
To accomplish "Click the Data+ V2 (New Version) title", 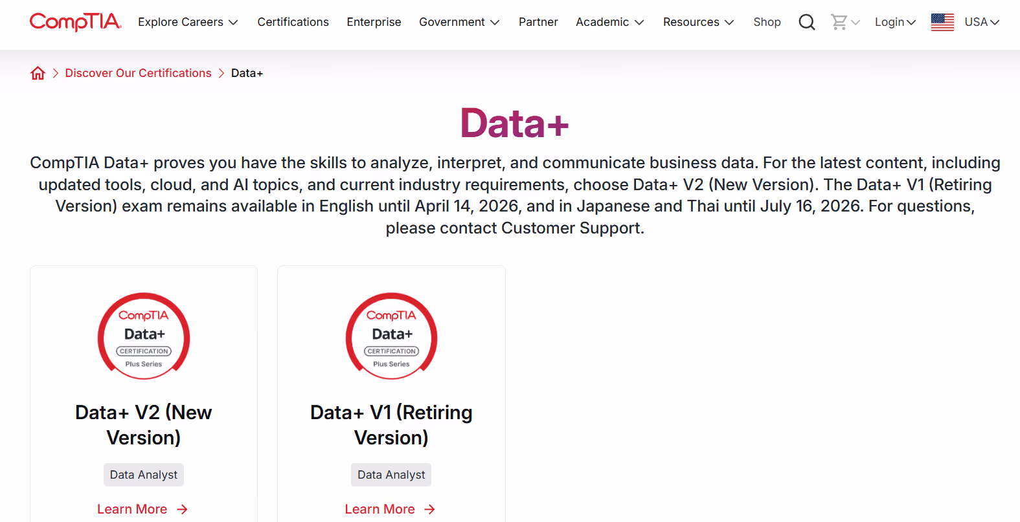I will click(x=144, y=425).
